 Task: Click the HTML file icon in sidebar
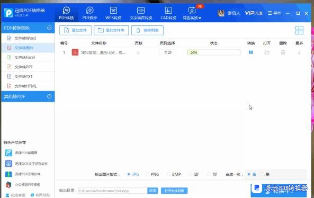pos(9,86)
